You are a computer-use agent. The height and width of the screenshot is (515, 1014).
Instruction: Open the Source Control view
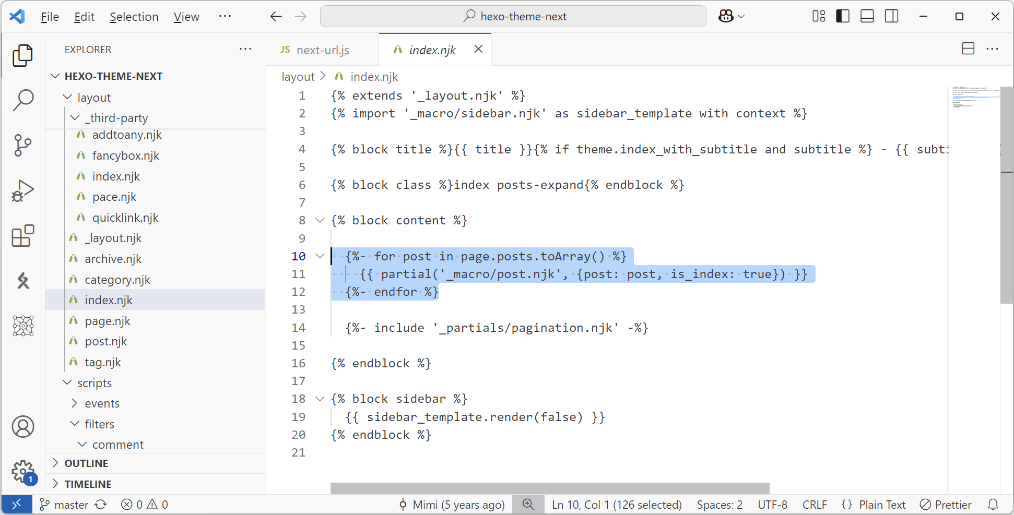click(x=23, y=145)
